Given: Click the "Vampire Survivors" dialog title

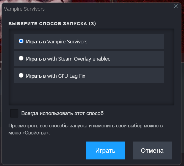Looking at the screenshot, I should [x=24, y=9].
